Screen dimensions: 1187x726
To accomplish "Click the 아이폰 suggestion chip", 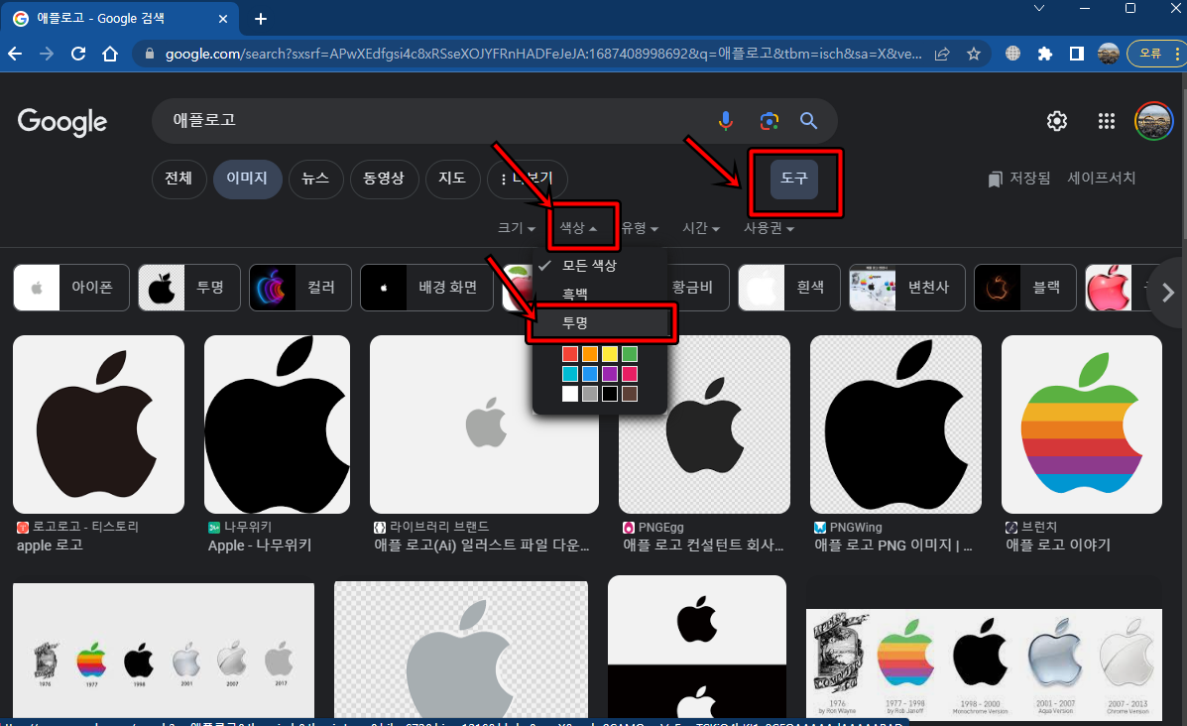I will coord(71,288).
